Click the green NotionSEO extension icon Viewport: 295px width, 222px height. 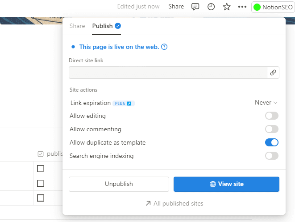(x=257, y=7)
